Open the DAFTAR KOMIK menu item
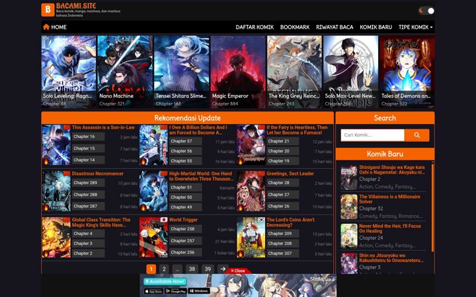 (255, 27)
